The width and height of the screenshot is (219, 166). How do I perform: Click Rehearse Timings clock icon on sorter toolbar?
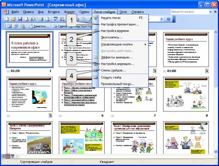pyautogui.click(x=16, y=26)
